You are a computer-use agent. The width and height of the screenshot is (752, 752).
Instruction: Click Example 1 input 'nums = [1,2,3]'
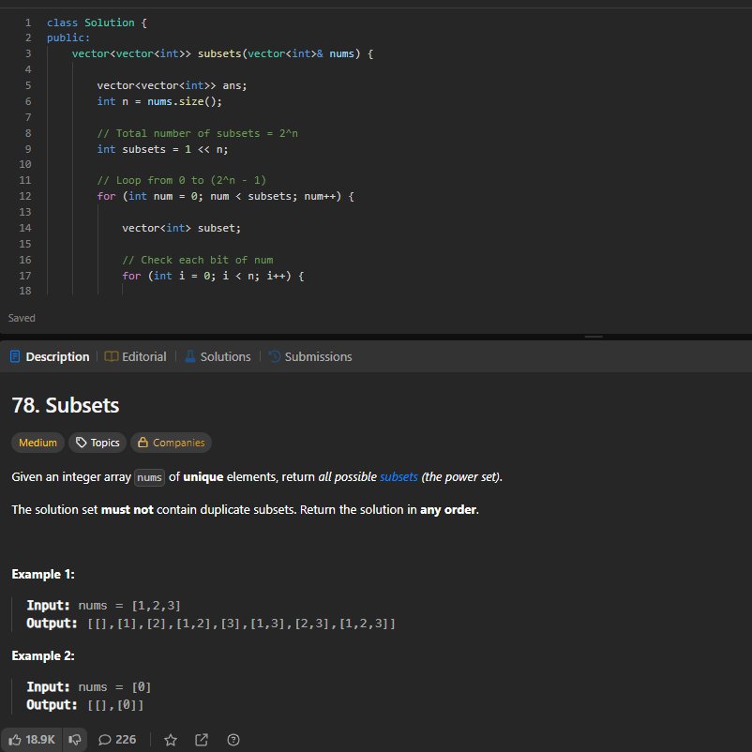point(129,606)
